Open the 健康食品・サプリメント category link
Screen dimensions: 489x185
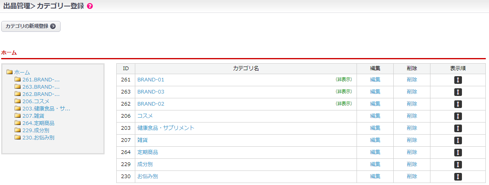166,128
